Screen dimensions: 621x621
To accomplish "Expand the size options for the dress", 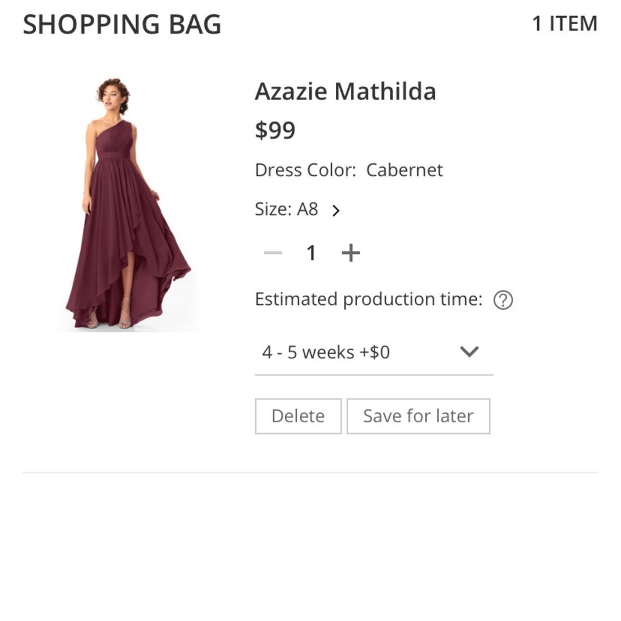I will coord(337,211).
